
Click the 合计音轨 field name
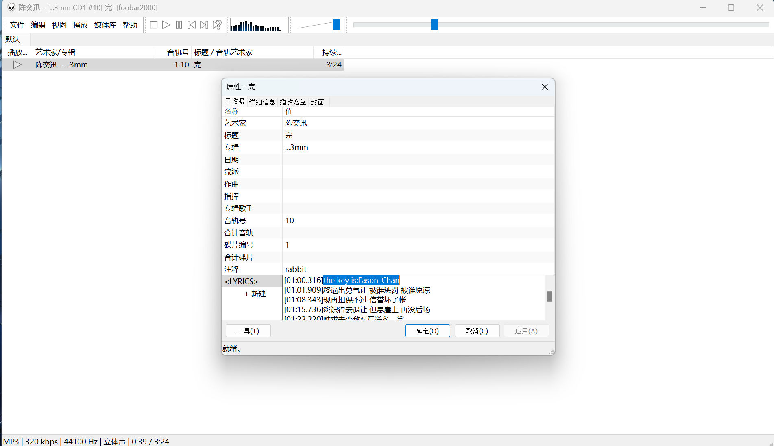(x=239, y=233)
